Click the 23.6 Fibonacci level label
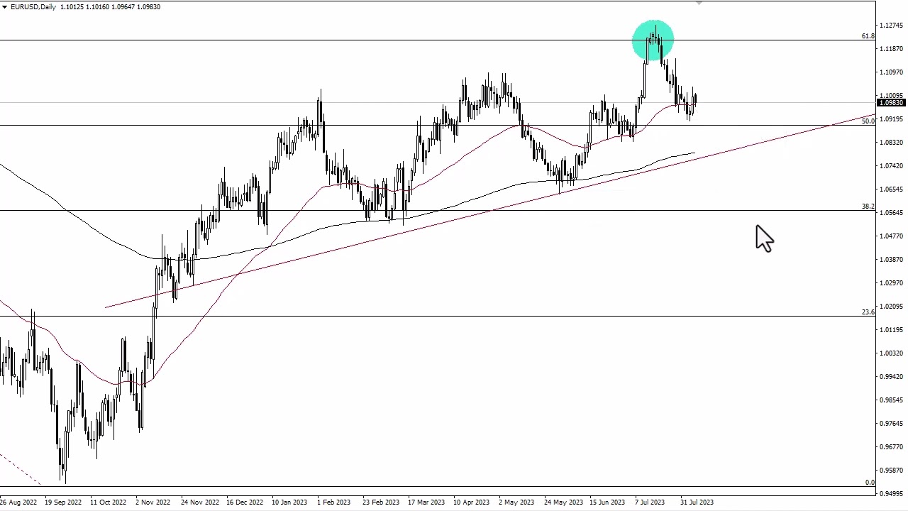Screen dimensions: 908x511 [x=868, y=312]
